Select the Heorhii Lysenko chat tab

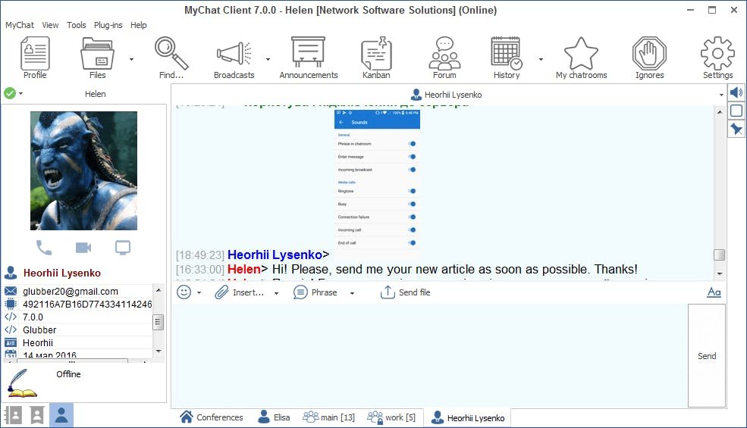click(x=467, y=417)
